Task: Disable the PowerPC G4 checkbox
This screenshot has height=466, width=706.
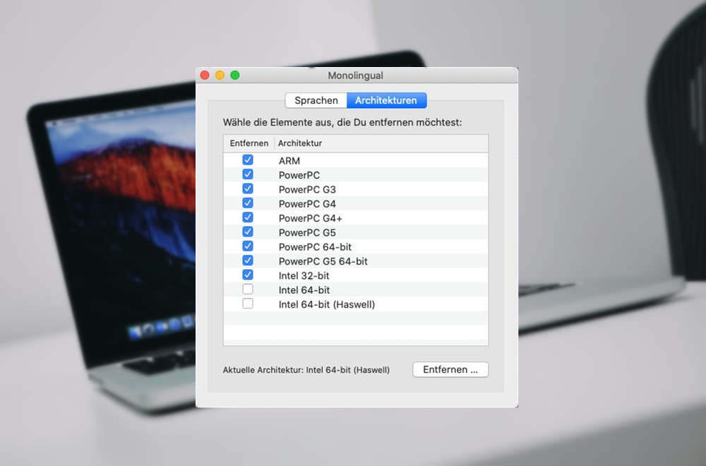Action: pyautogui.click(x=248, y=203)
